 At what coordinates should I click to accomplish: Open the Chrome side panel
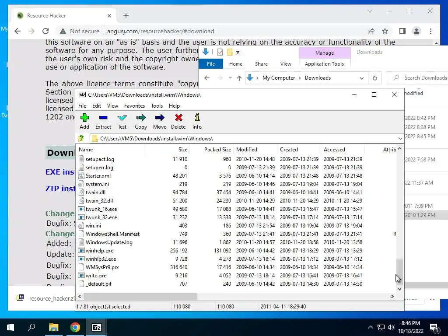click(x=402, y=31)
